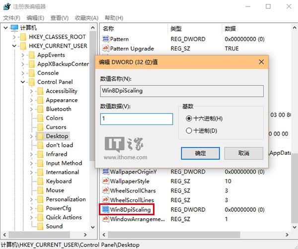Image resolution: width=298 pixels, height=249 pixels.
Task: Select the International tree item
Action: [63, 172]
